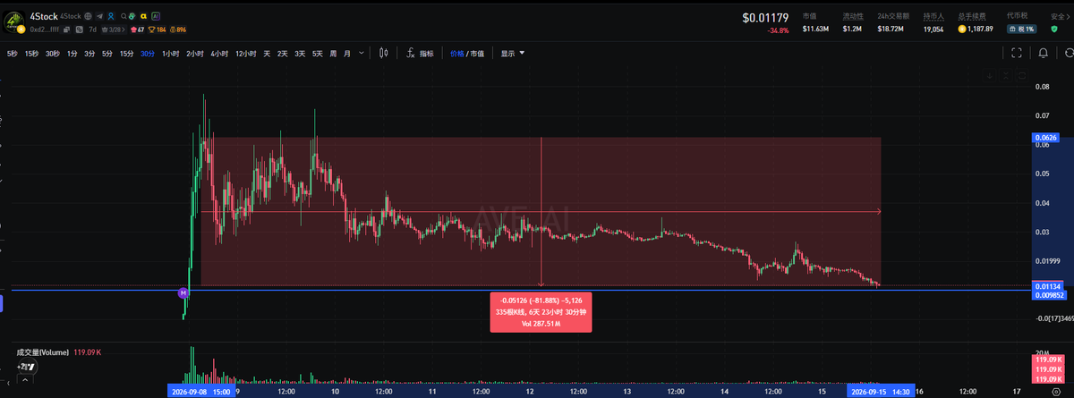1074x398 pixels.
Task: Open the 4Stock website globe icon
Action: click(x=88, y=16)
